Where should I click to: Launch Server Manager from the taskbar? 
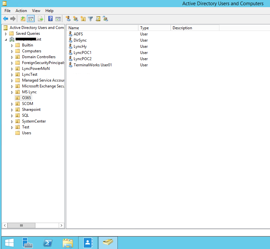(x=27, y=243)
